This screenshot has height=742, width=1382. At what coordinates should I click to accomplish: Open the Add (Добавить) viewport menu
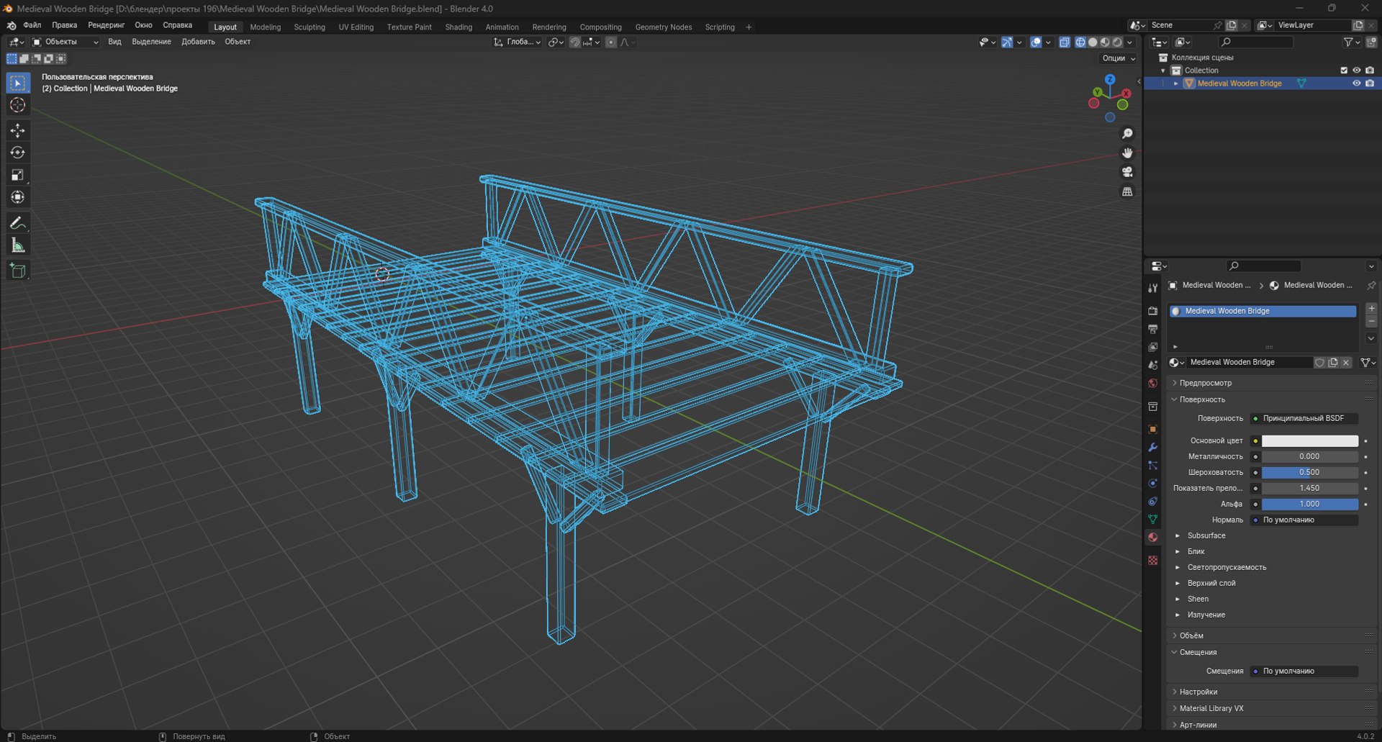198,42
